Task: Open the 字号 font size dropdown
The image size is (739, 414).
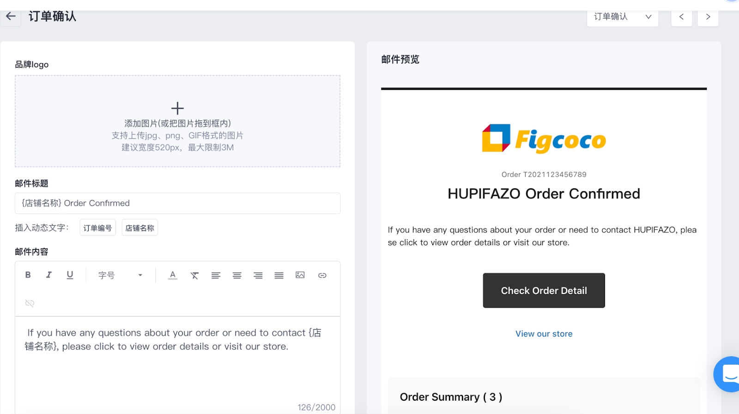Action: coord(120,275)
